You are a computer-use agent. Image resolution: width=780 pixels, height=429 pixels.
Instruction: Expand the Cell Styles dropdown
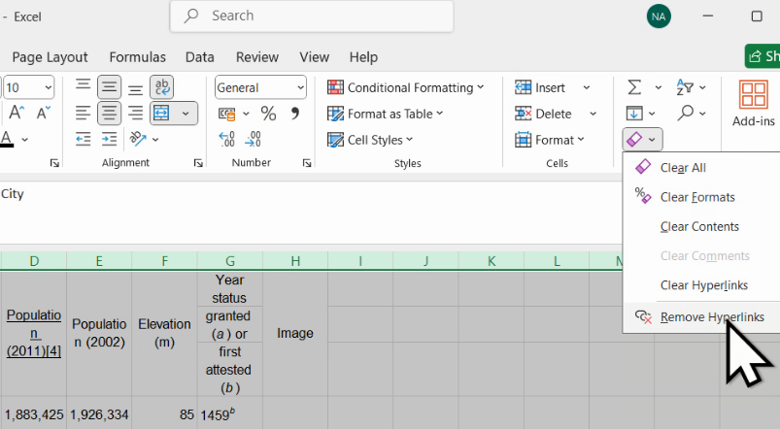click(377, 140)
